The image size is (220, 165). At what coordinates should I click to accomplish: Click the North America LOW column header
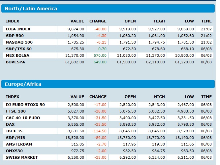click(189, 21)
